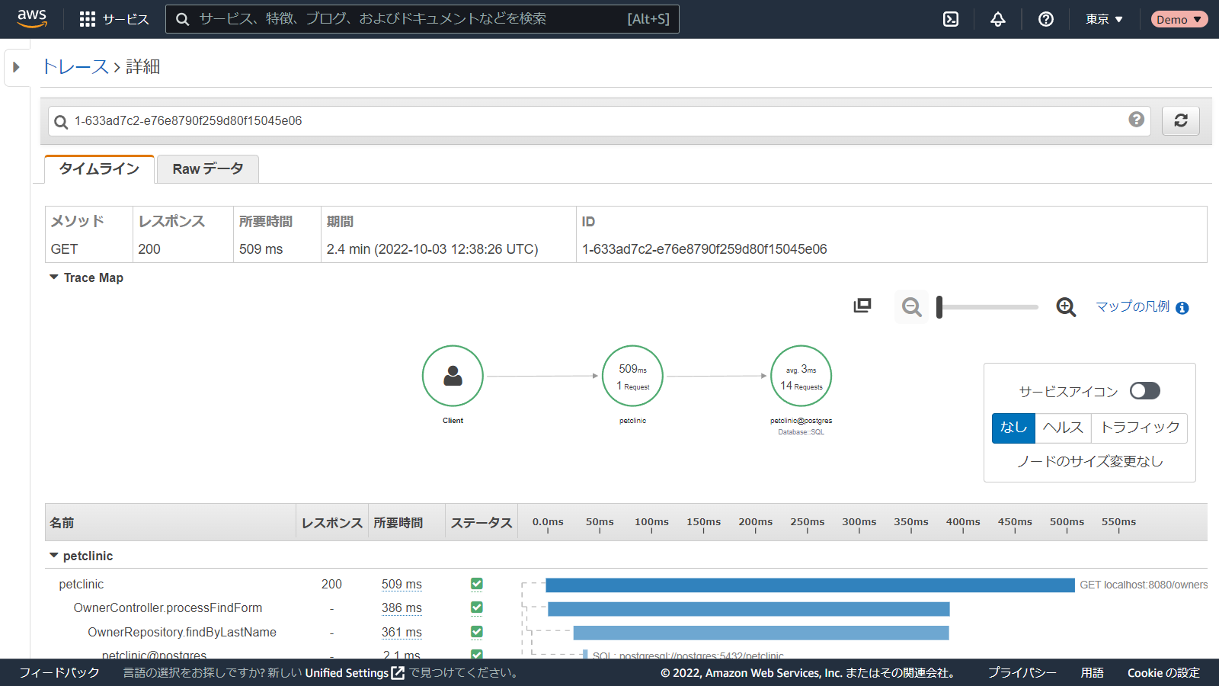This screenshot has width=1219, height=686.
Task: Open the マップの凡例 link
Action: 1132,306
